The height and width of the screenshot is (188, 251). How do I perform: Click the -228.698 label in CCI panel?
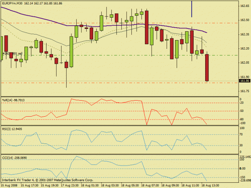coord(245,180)
